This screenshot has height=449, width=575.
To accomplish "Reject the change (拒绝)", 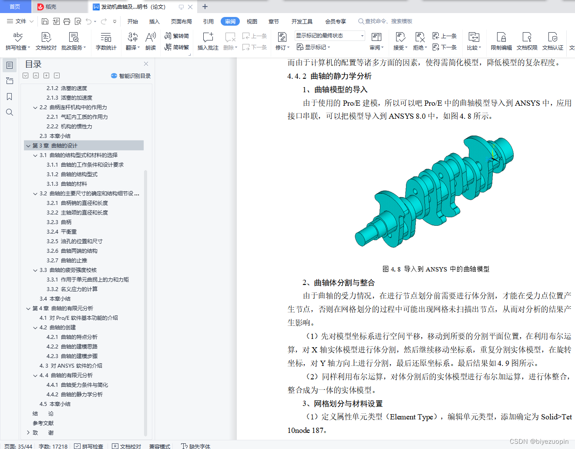I will tap(420, 41).
